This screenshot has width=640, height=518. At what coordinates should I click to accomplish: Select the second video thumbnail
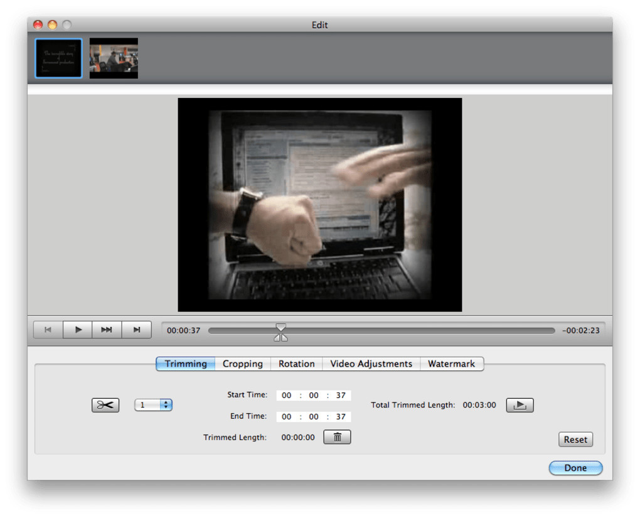[114, 58]
